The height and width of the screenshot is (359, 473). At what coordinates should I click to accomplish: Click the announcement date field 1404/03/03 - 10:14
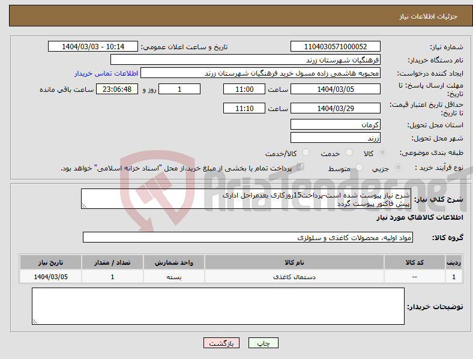(x=93, y=46)
